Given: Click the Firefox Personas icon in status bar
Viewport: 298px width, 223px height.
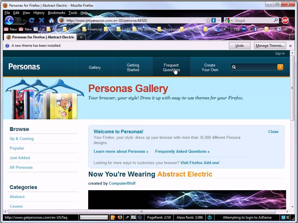Looking at the screenshot, I should tap(120, 217).
